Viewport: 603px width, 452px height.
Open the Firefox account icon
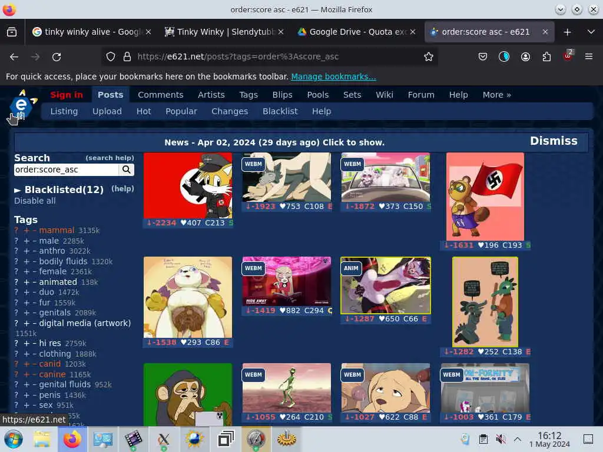(525, 57)
